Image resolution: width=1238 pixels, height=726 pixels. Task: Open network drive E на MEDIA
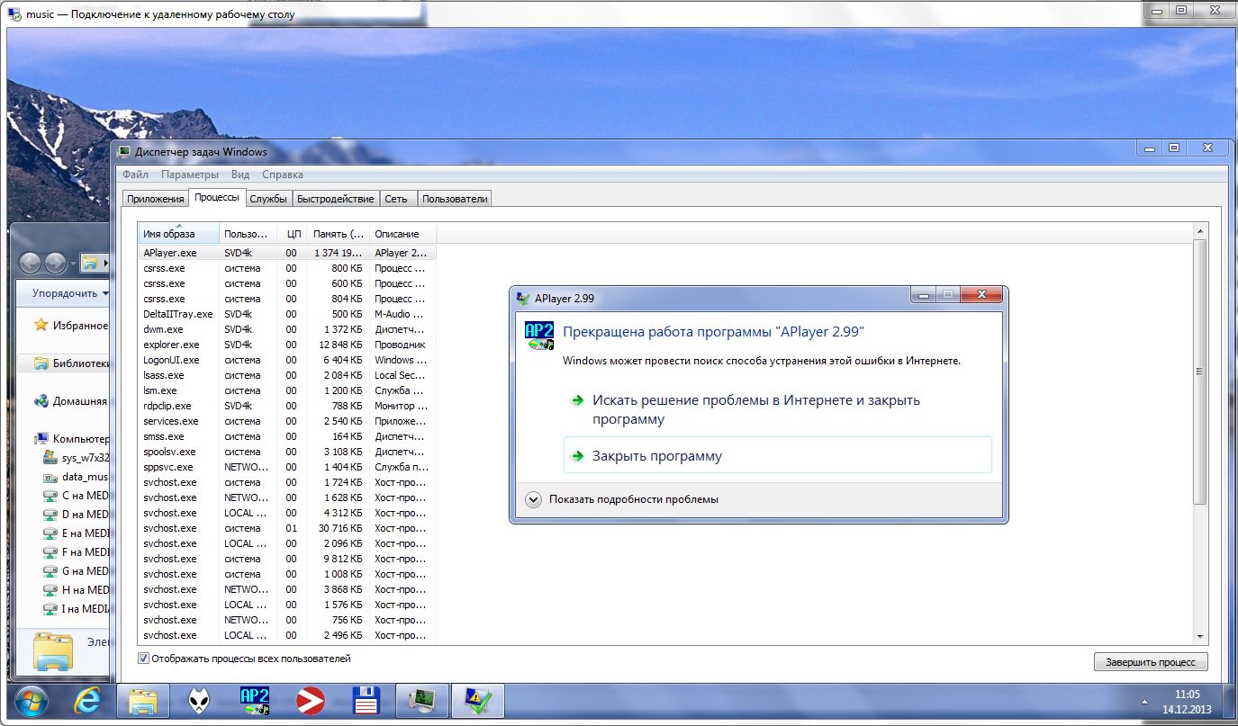click(x=76, y=533)
